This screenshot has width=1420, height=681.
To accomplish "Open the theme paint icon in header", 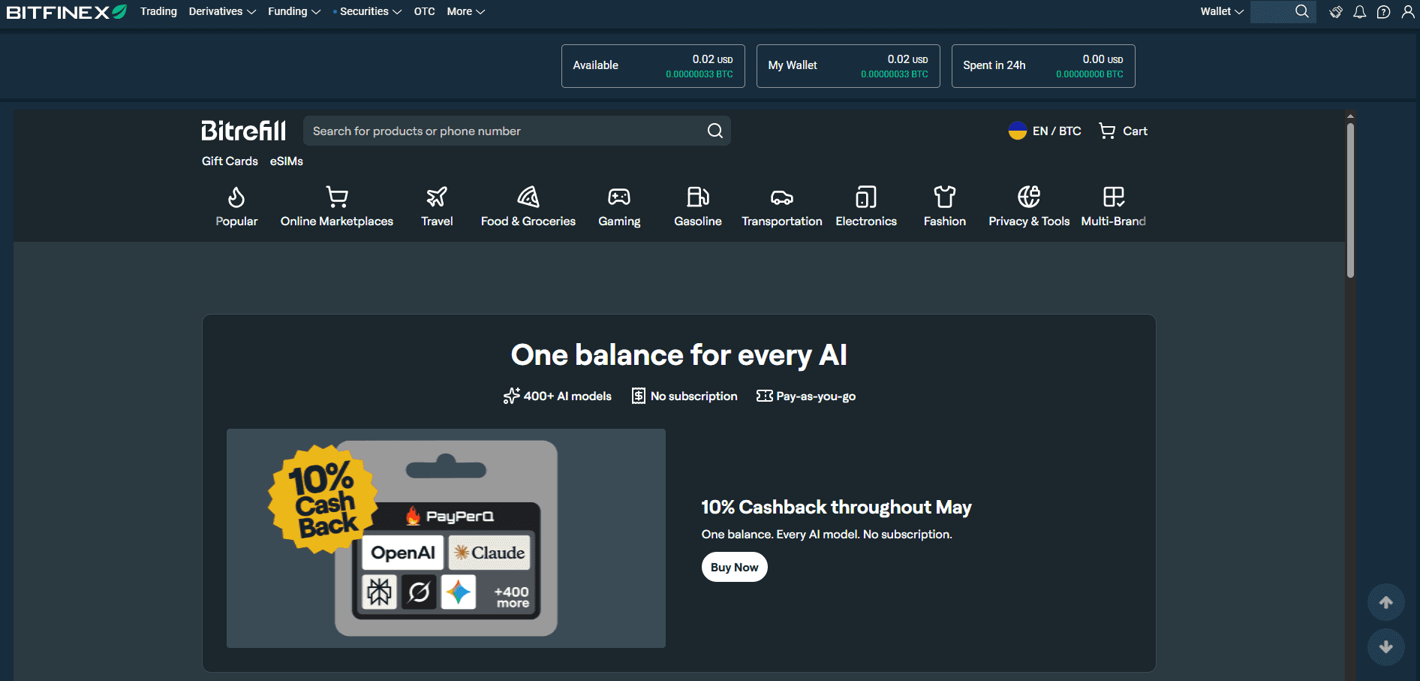I will click(x=1336, y=12).
